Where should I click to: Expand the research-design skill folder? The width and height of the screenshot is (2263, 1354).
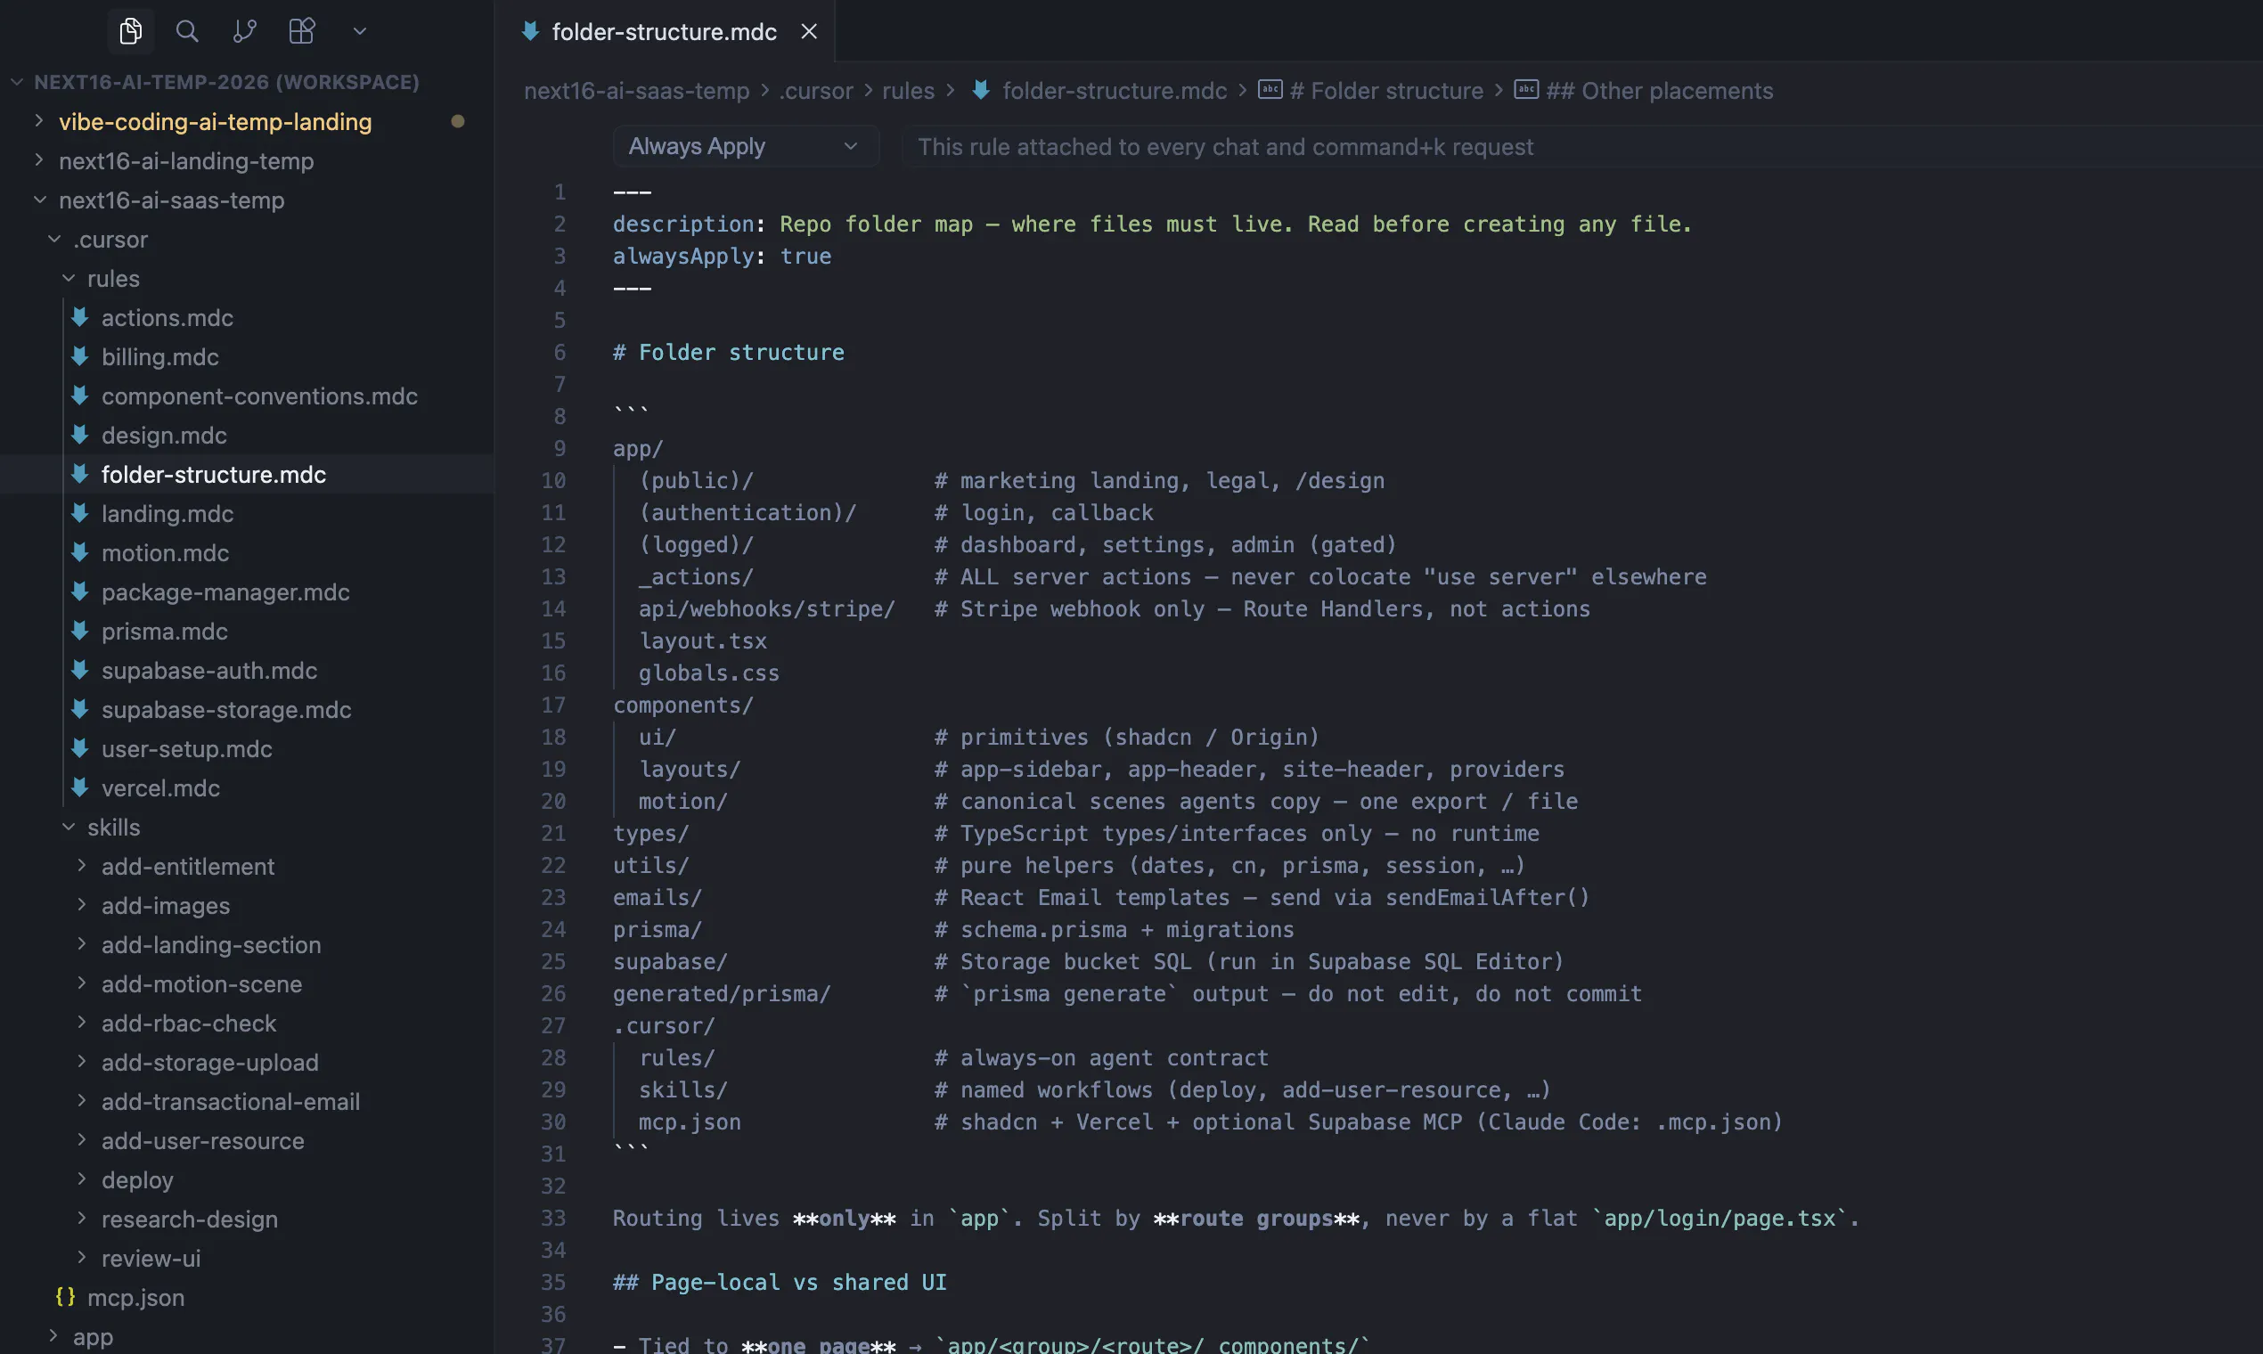click(189, 1219)
